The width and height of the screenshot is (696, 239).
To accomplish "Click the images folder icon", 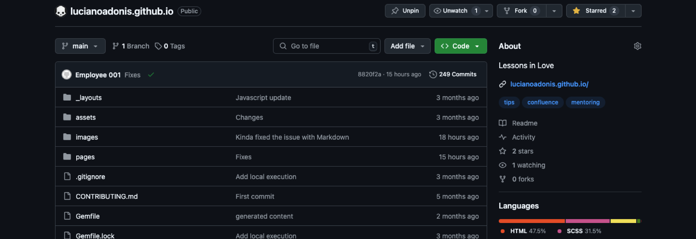I will point(67,137).
